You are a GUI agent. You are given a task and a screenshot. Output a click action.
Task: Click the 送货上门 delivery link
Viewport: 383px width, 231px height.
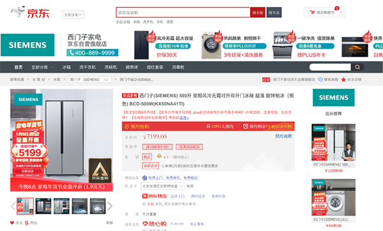point(177,196)
